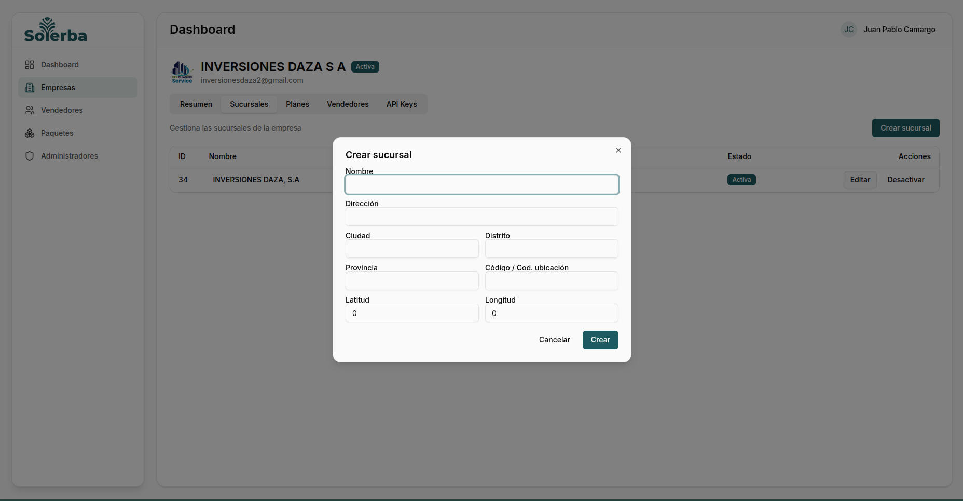Focus the Nombre input field

point(481,184)
